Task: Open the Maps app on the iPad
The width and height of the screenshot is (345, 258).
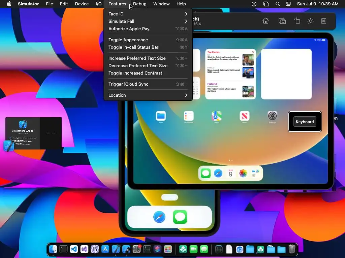Action: [217, 116]
